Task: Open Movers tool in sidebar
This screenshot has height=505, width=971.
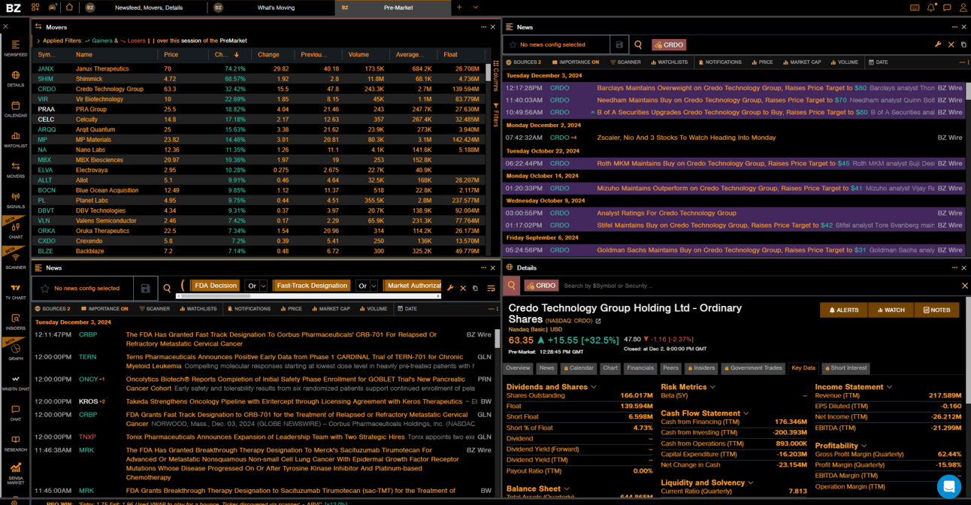Action: coord(15,170)
